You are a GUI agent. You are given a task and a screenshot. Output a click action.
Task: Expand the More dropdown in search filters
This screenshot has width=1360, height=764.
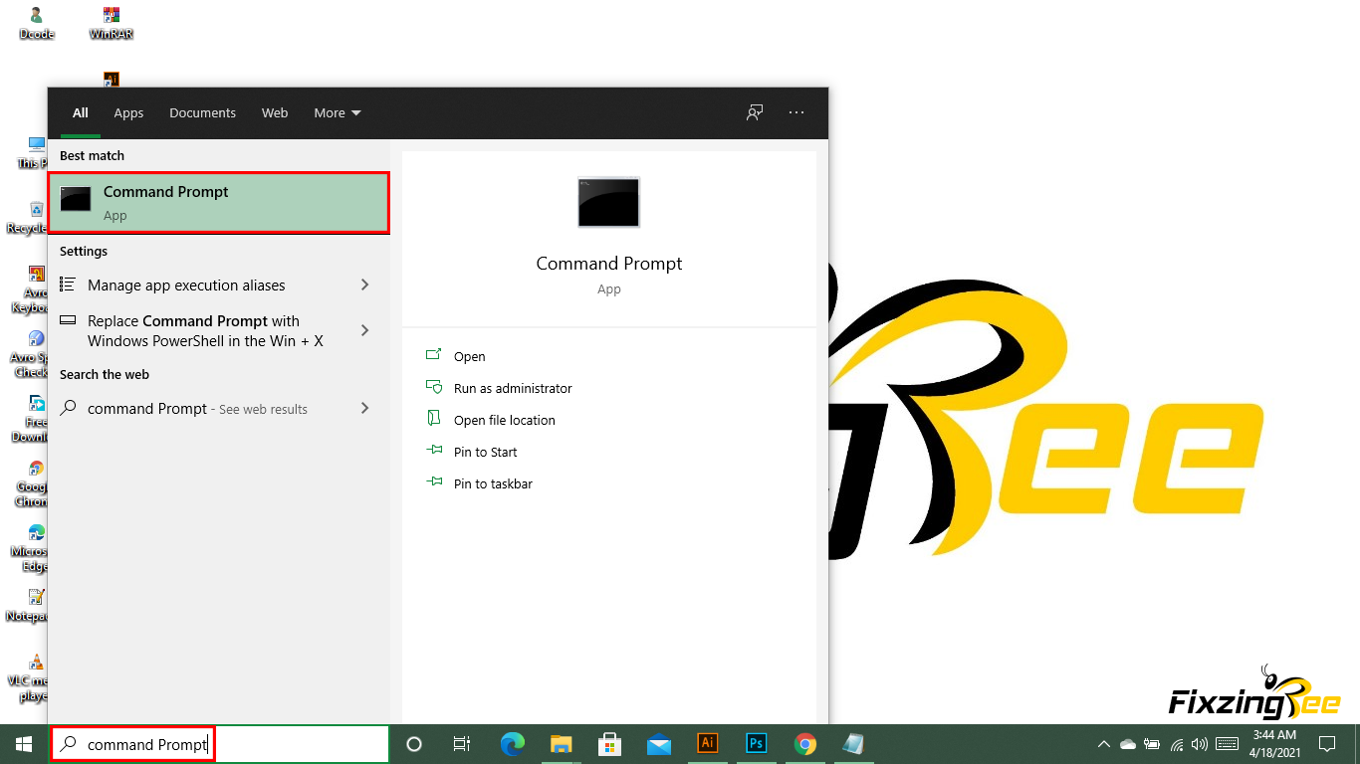[x=338, y=113]
